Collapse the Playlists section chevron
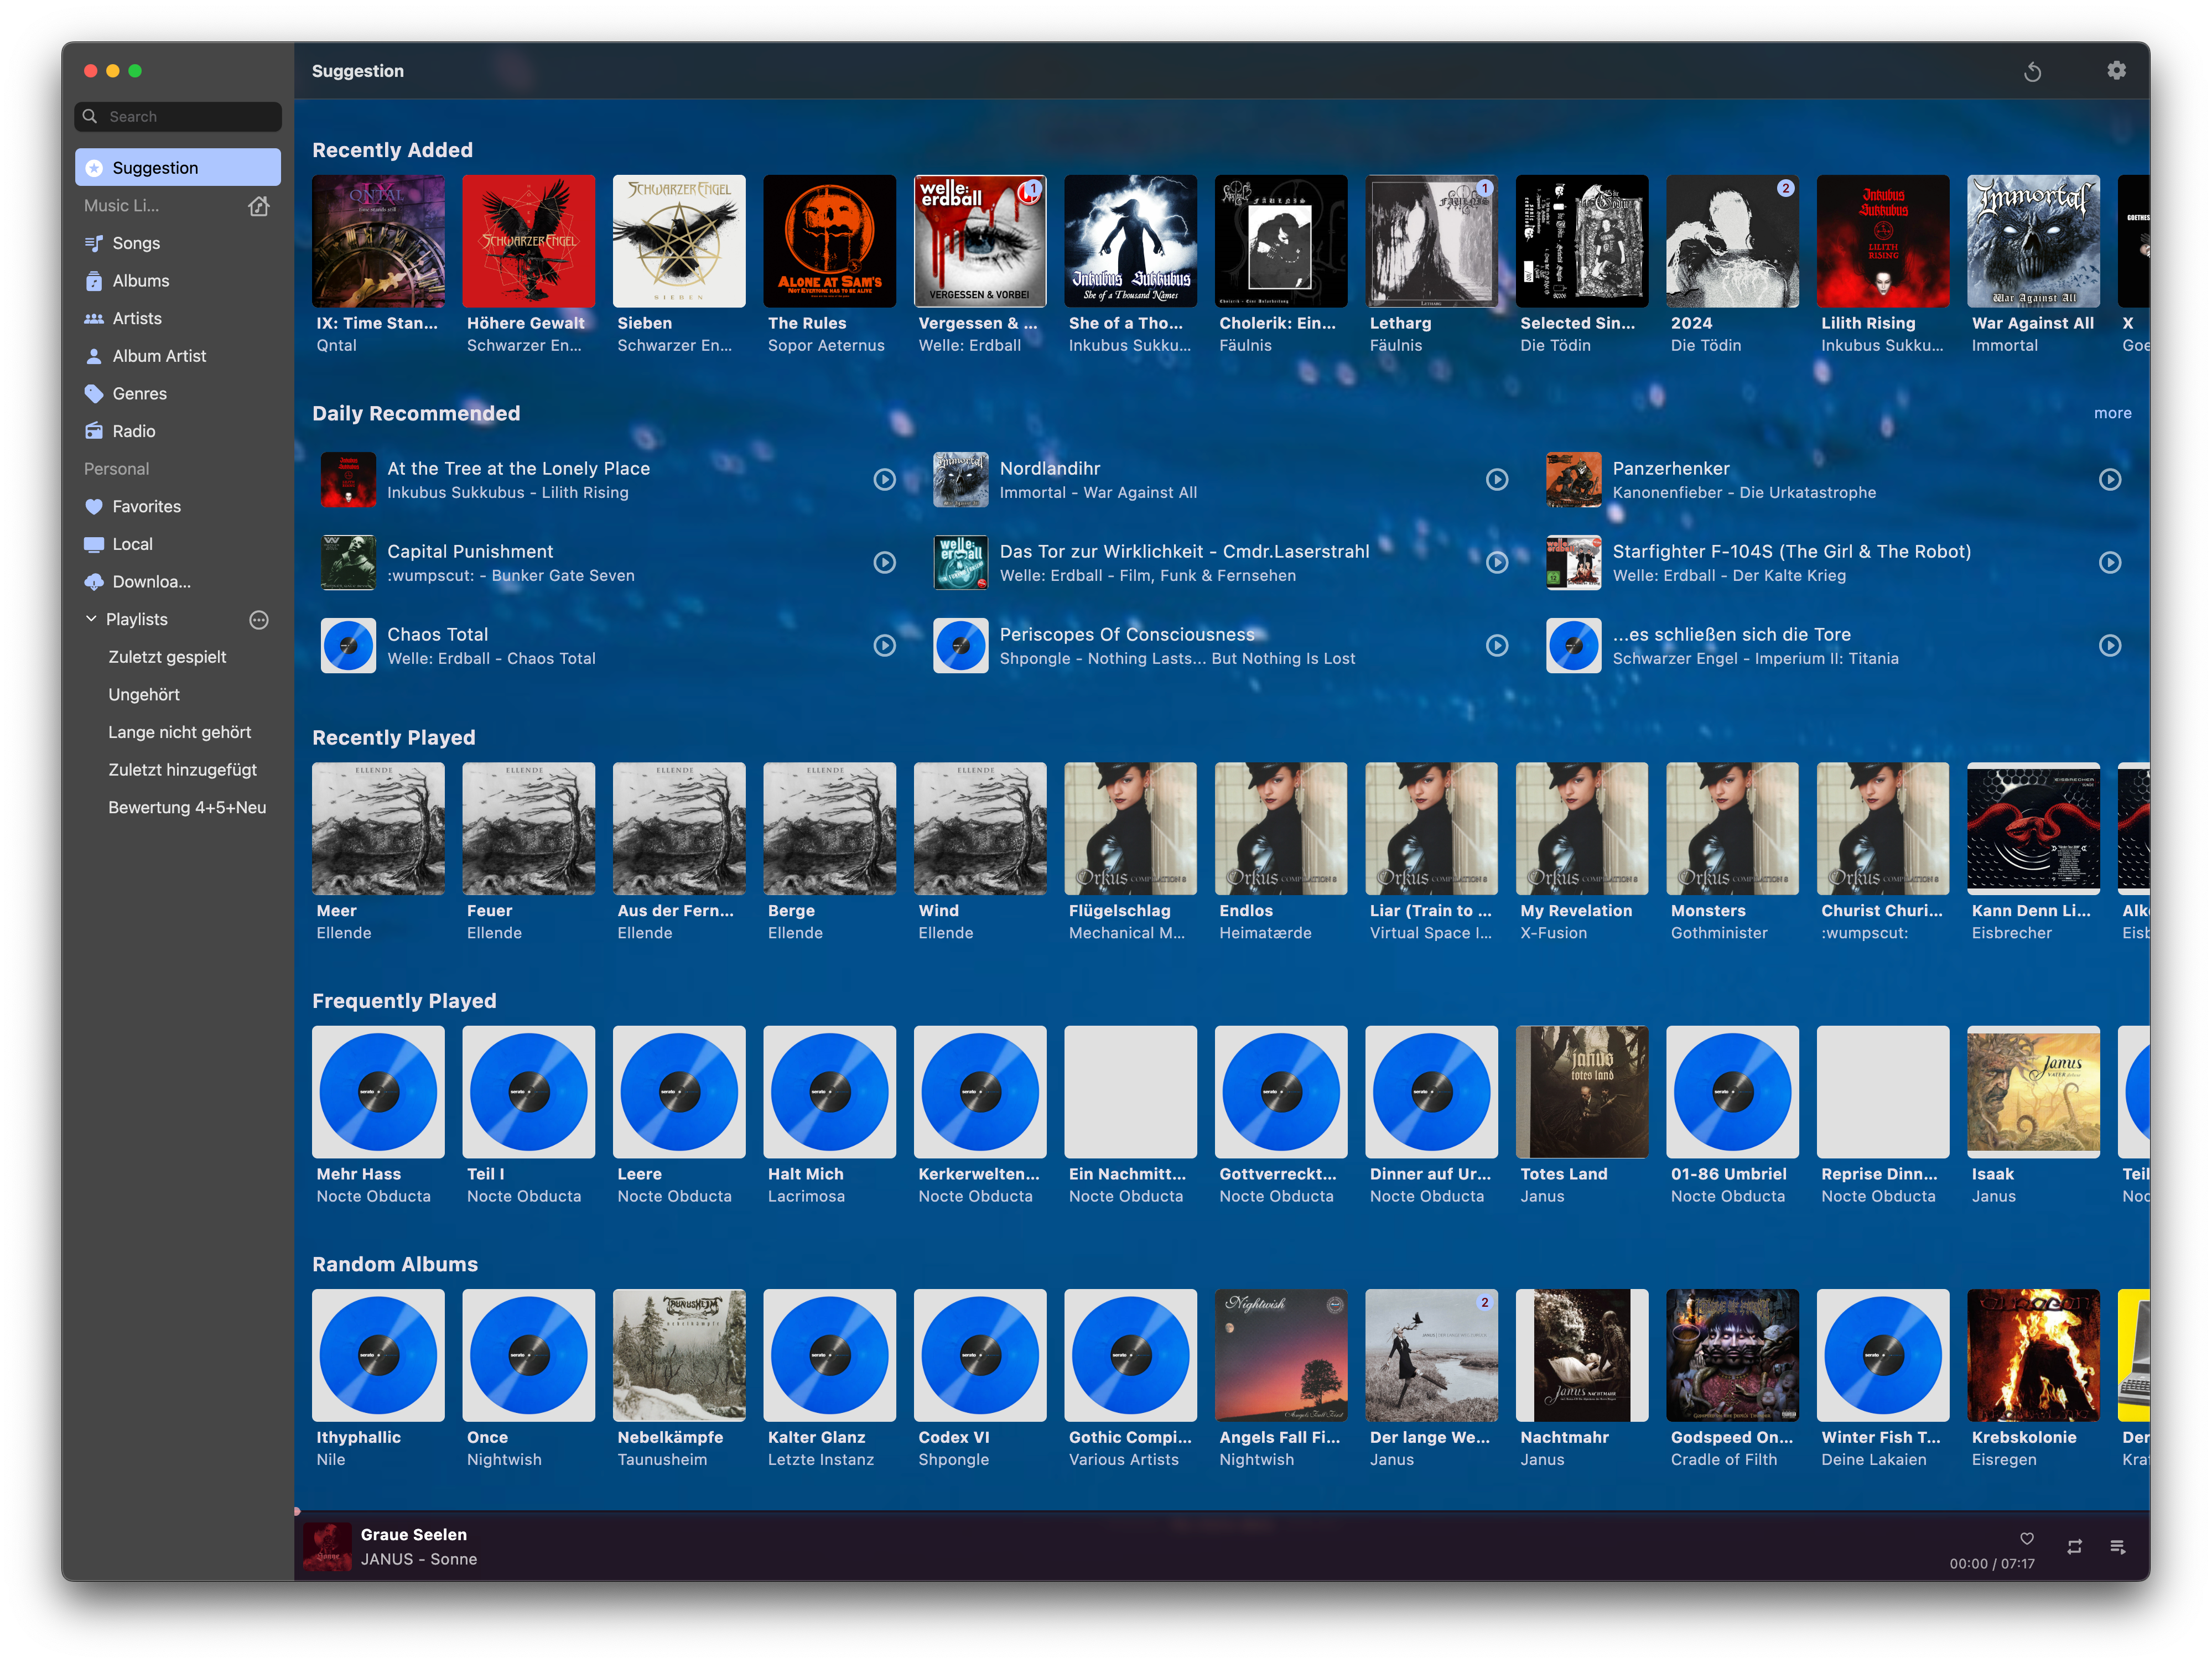 [91, 619]
